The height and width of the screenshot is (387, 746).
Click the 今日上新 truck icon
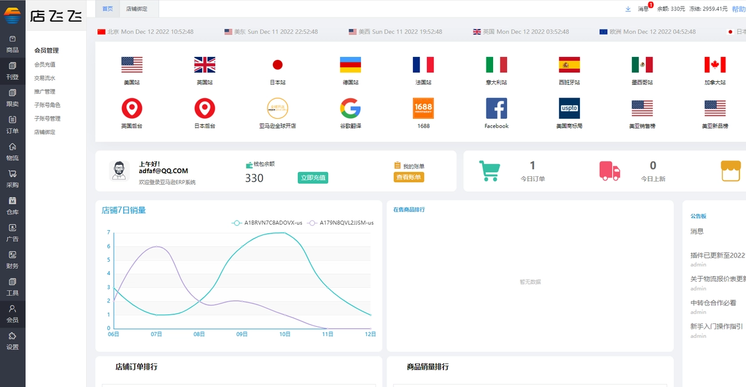pos(610,171)
